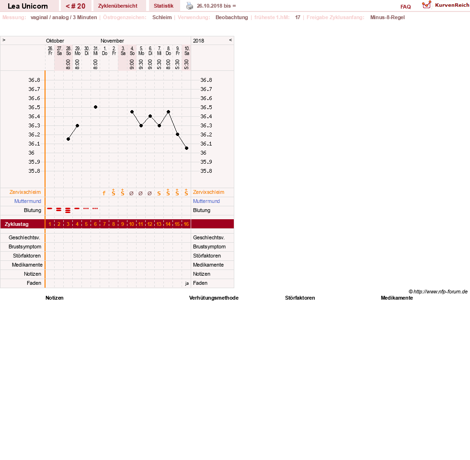The height and width of the screenshot is (460, 470).
Task: Open the Zyklenübersicht tab
Action: [117, 6]
